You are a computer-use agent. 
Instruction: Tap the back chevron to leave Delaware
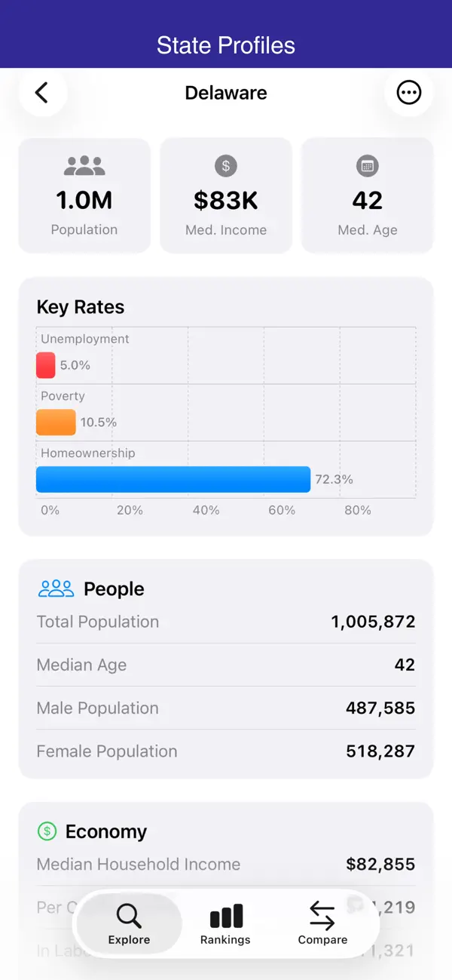[43, 92]
